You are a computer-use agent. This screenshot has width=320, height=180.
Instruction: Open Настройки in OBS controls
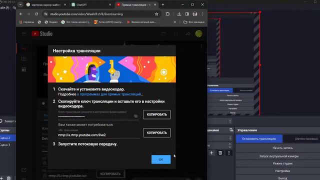pyautogui.click(x=282, y=171)
